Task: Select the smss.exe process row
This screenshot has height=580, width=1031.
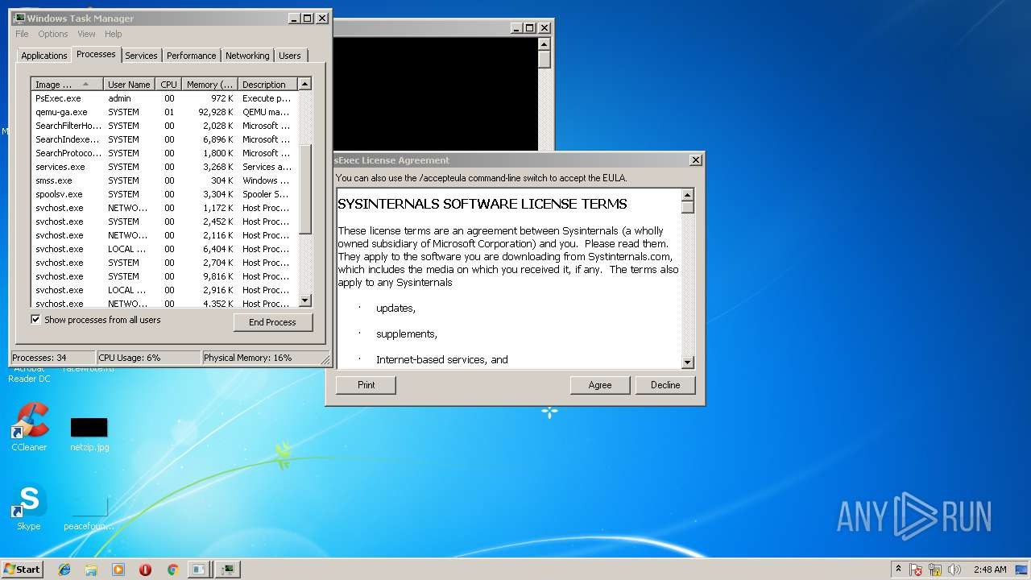Action: pyautogui.click(x=164, y=180)
